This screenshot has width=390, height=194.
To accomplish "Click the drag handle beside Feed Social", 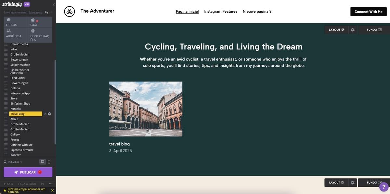I will [6, 78].
